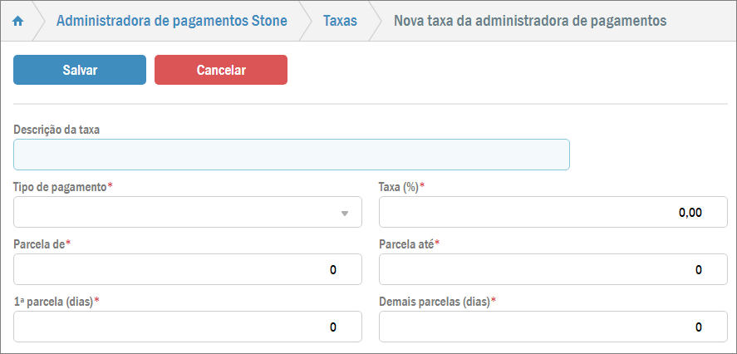This screenshot has height=354, width=737.
Task: Click the Demais parcelas (dias) label
Action: pos(435,301)
